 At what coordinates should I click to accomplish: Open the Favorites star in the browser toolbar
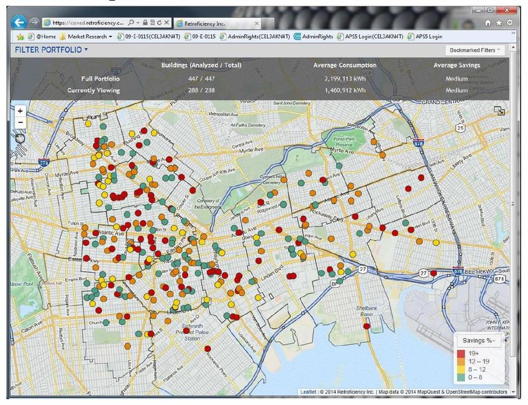point(499,22)
